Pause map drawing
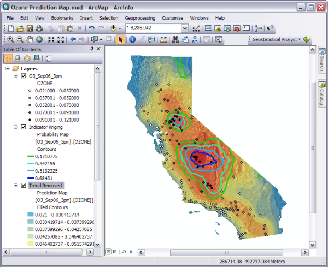The width and height of the screenshot is (328, 267). (x=131, y=251)
